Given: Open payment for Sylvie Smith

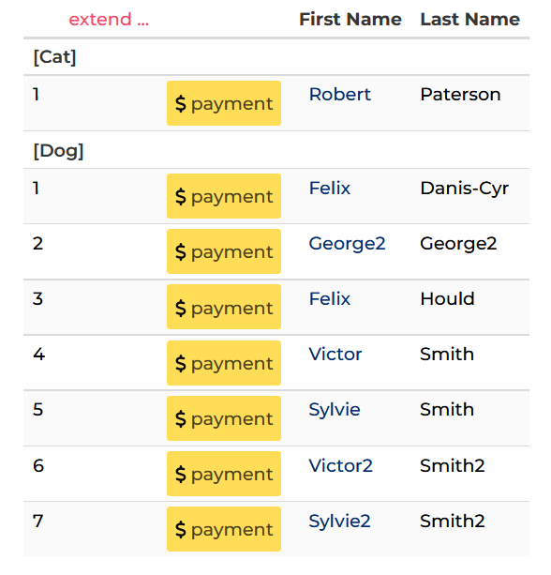Looking at the screenshot, I should pyautogui.click(x=224, y=418).
